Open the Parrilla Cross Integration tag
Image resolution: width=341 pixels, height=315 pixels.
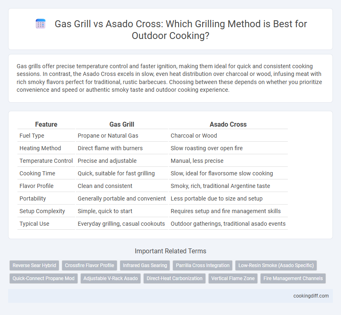pyautogui.click(x=203, y=265)
